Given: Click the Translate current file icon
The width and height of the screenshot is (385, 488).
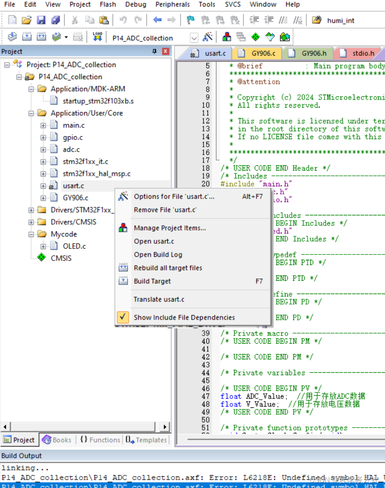Looking at the screenshot, I should [12, 36].
